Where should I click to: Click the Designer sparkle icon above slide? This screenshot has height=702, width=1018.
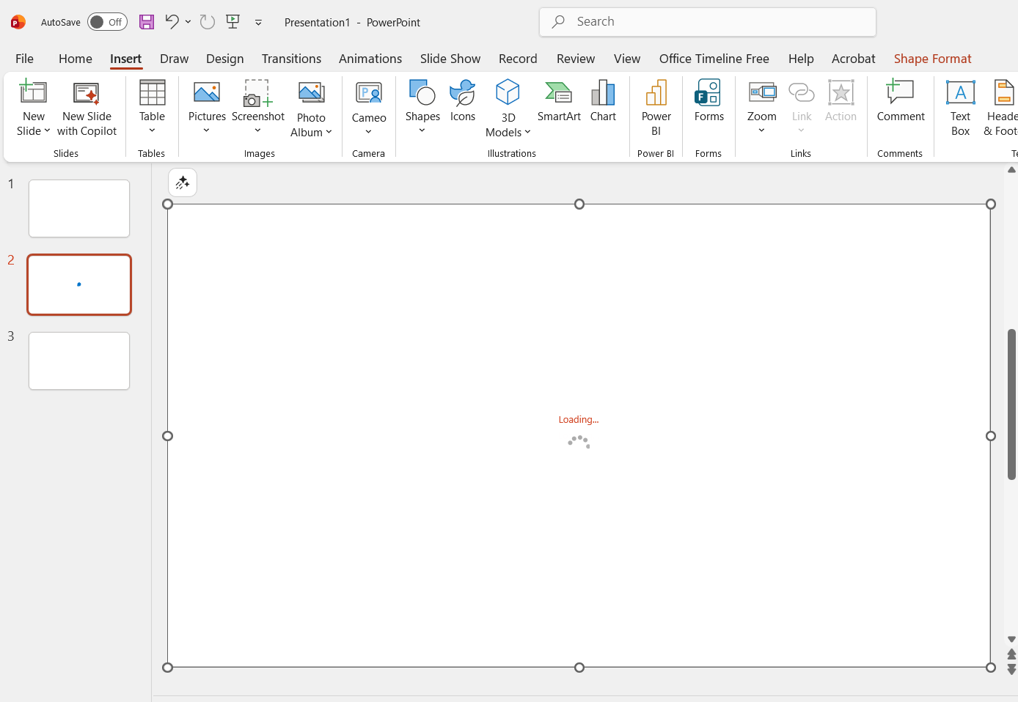(x=183, y=182)
